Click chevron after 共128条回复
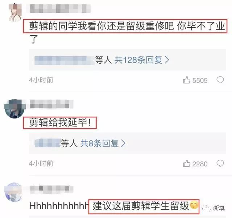Screen dimensions: 232x218 pyautogui.click(x=167, y=60)
